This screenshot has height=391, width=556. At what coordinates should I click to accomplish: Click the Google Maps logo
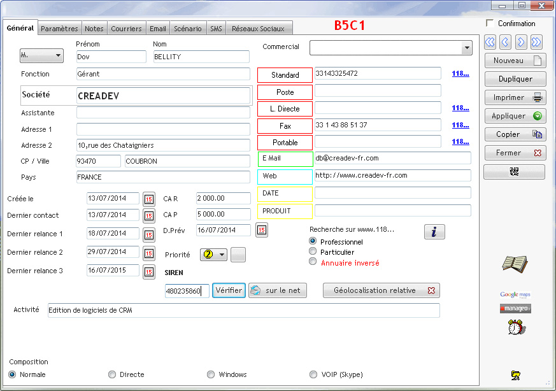coord(515,294)
